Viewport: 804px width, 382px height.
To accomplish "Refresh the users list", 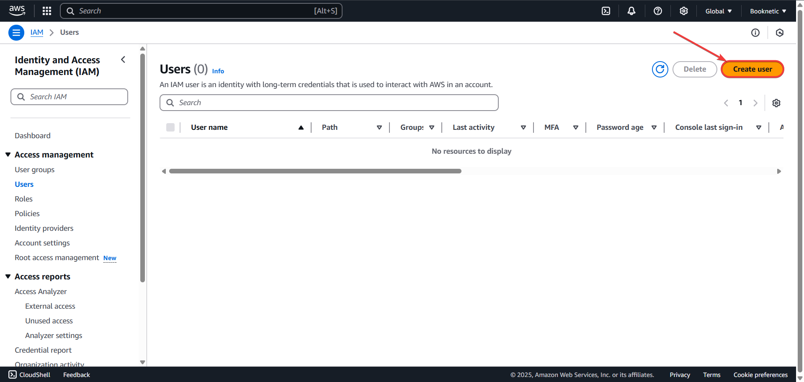I will (660, 69).
